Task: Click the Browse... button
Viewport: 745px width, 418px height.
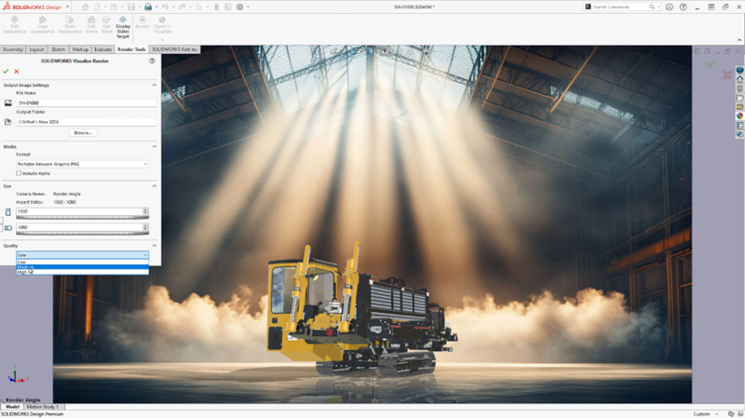Action: point(82,133)
